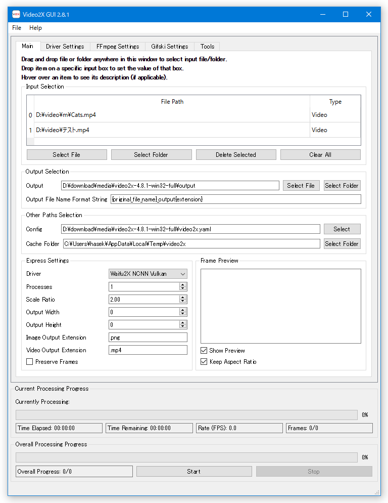Open the Gifski Settings tab

tap(169, 47)
